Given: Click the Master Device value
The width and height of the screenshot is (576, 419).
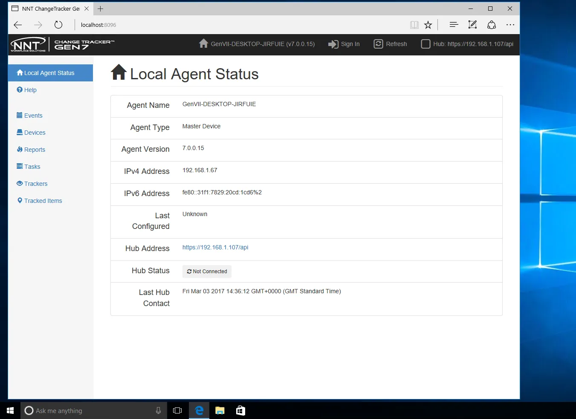Looking at the screenshot, I should click(x=201, y=126).
